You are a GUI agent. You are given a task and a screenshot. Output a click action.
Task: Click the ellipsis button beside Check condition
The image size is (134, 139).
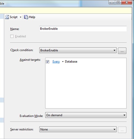coord(122,51)
